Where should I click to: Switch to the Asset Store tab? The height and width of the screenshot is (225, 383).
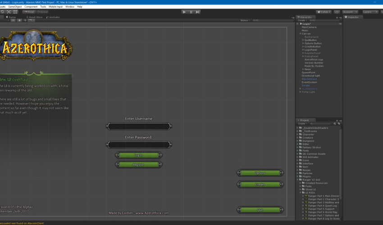[x=34, y=18]
